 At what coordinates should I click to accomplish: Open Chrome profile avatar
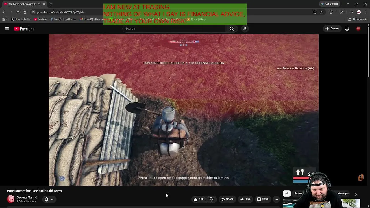(x=359, y=12)
